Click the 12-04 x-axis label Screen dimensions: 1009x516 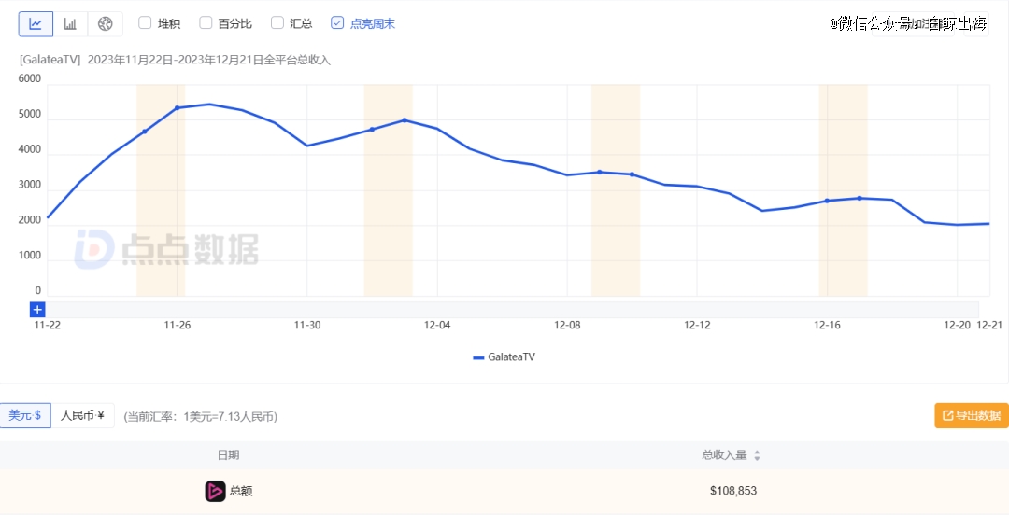click(437, 325)
